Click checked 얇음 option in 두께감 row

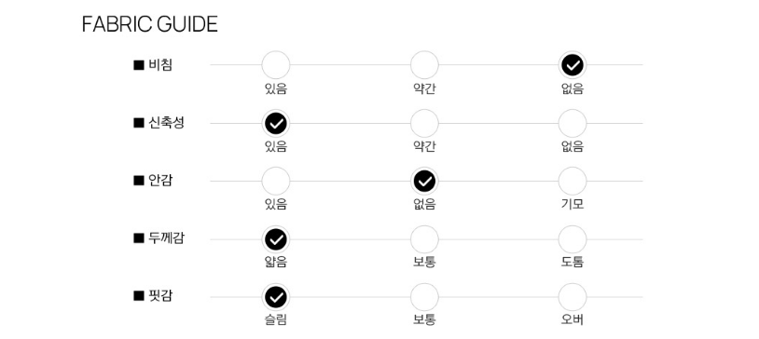[x=276, y=239]
